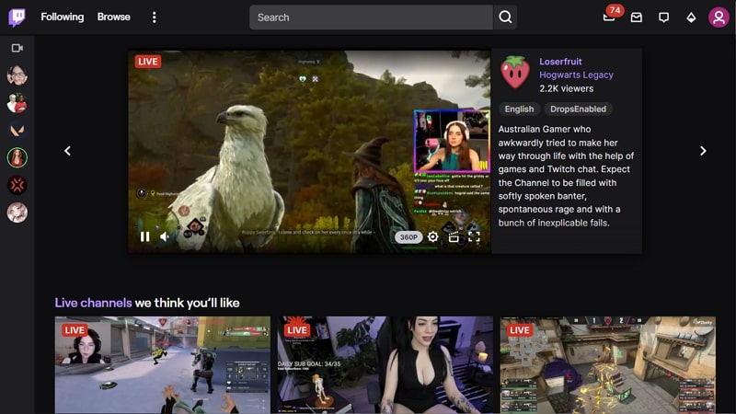The width and height of the screenshot is (736, 414).
Task: Open daily sub goal stream thumbnail
Action: pyautogui.click(x=385, y=364)
